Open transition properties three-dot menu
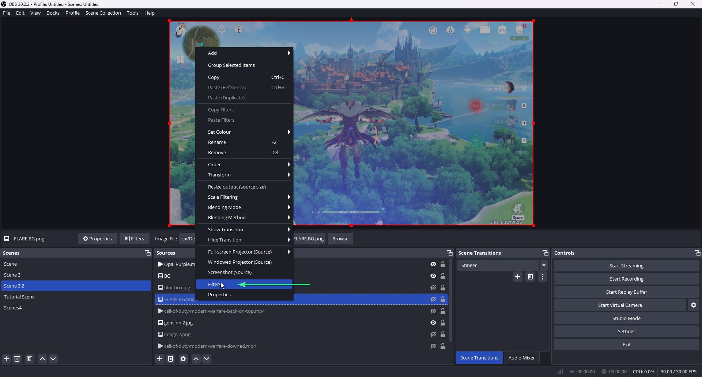The width and height of the screenshot is (702, 377). point(543,277)
